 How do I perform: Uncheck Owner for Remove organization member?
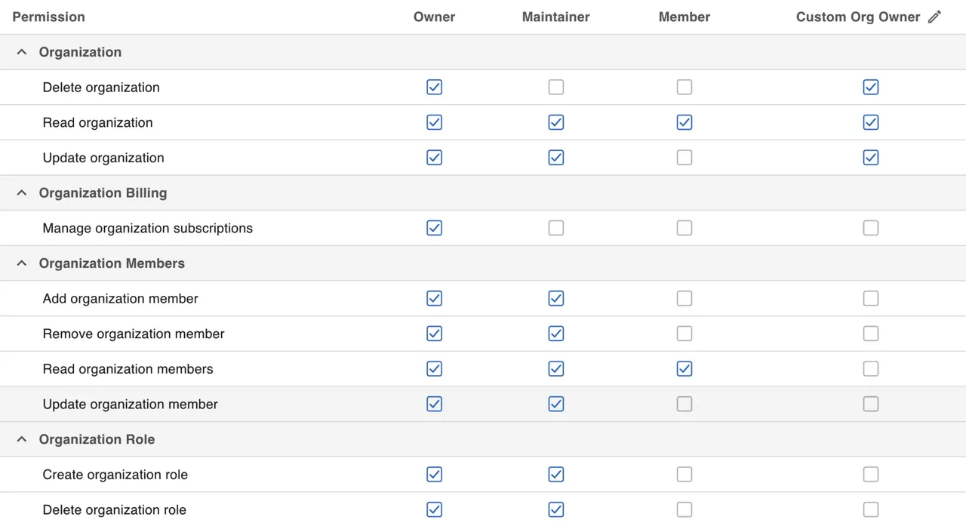click(x=434, y=334)
